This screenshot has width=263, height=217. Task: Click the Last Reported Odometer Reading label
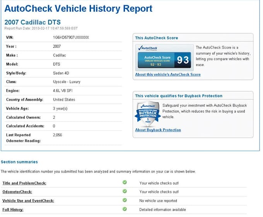[23, 138]
